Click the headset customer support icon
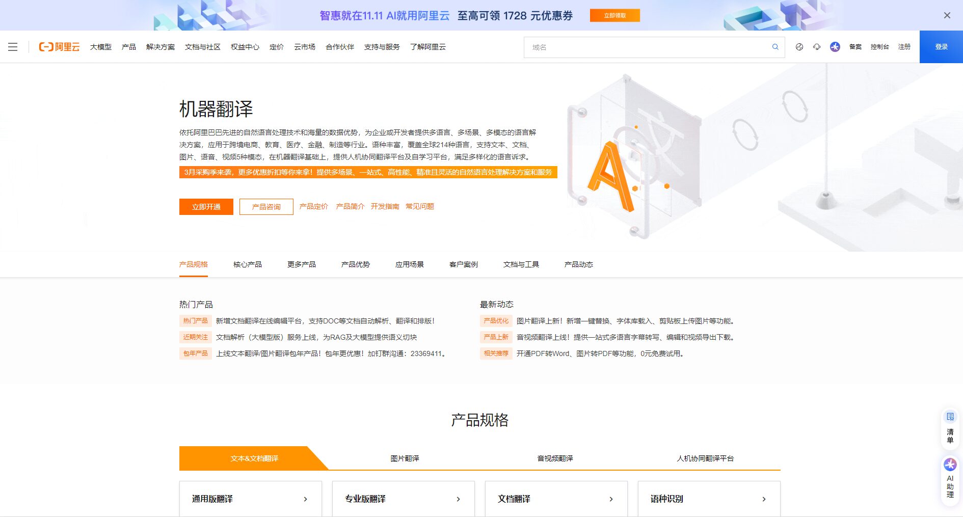The image size is (963, 517). (817, 47)
